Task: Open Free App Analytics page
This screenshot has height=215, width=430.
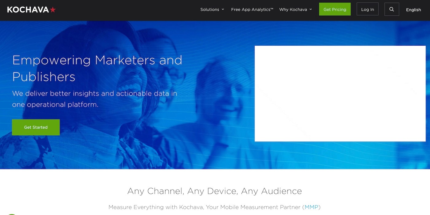Action: tap(252, 9)
